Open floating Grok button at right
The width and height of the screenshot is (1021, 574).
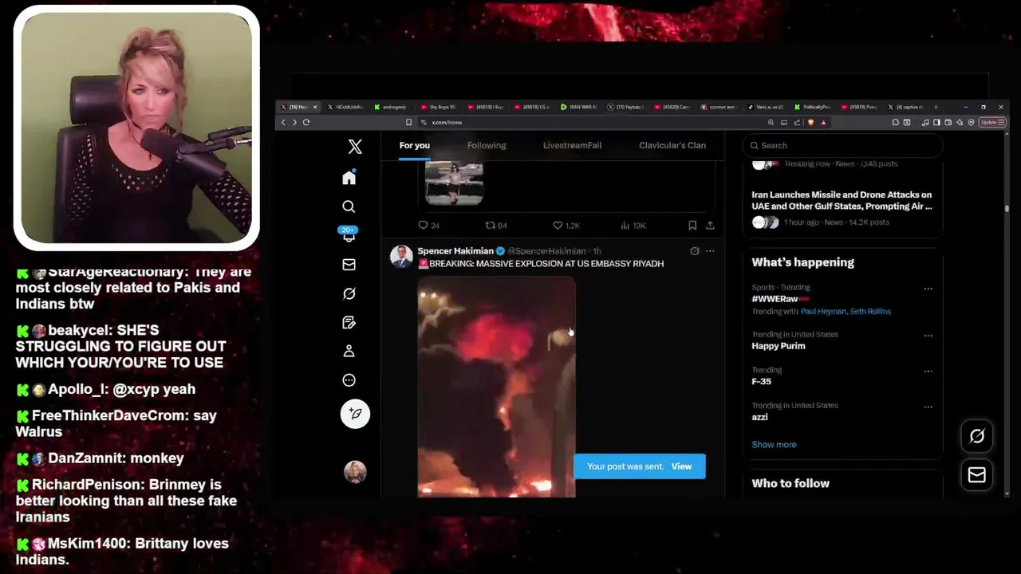pos(976,436)
